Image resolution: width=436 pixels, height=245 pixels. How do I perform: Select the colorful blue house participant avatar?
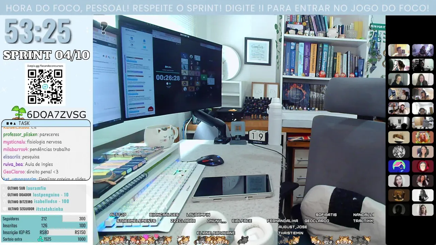pyautogui.click(x=399, y=166)
